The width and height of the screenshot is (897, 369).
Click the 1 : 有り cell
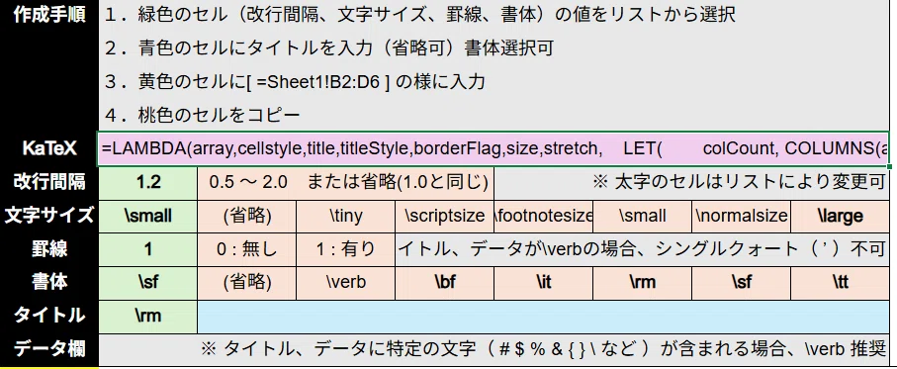(345, 249)
